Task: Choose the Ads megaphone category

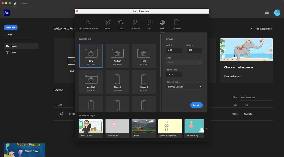Action: tap(149, 24)
